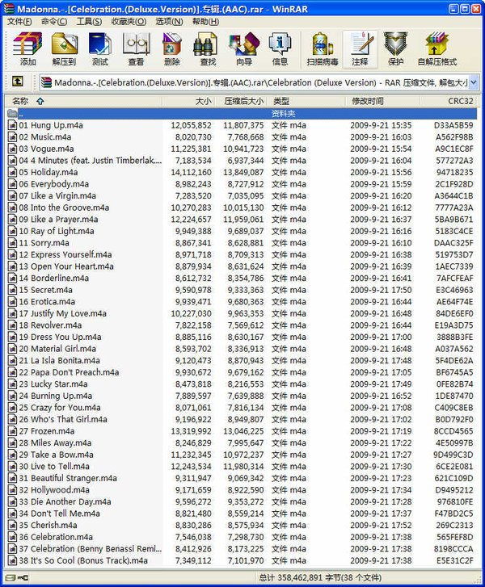Click the WinRAR title bar icon
The height and width of the screenshot is (587, 485).
[x=9, y=9]
